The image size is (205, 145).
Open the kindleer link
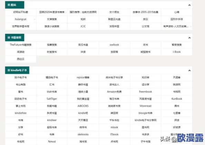coord(52,120)
